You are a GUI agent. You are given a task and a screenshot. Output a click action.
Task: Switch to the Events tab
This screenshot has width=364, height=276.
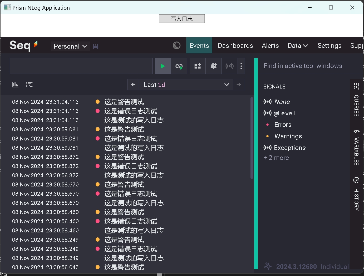(x=199, y=45)
